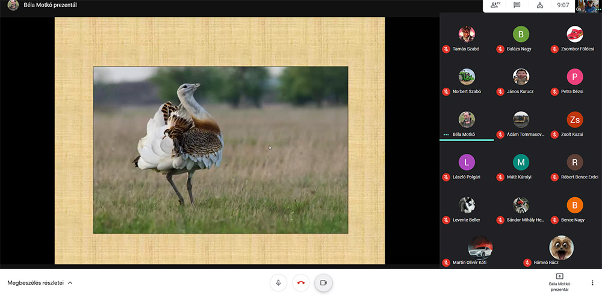
Task: Click the 9:07 clock display
Action: coord(563,5)
